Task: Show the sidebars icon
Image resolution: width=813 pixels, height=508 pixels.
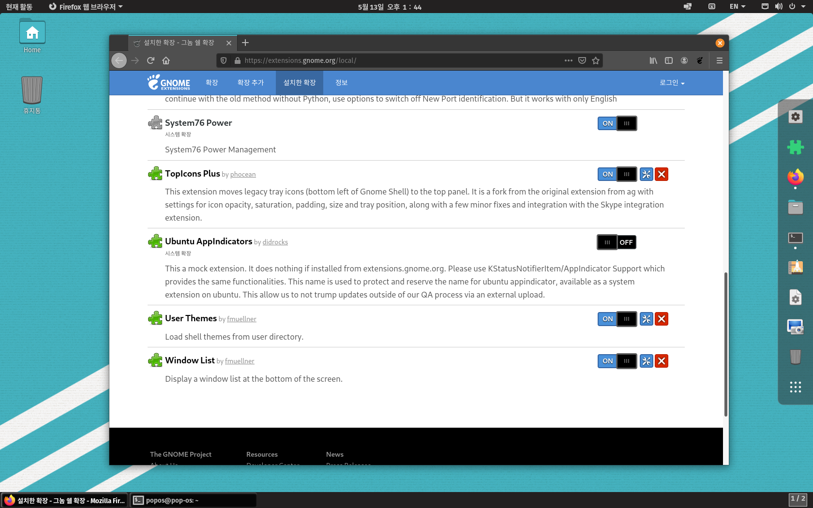Action: pos(669,60)
